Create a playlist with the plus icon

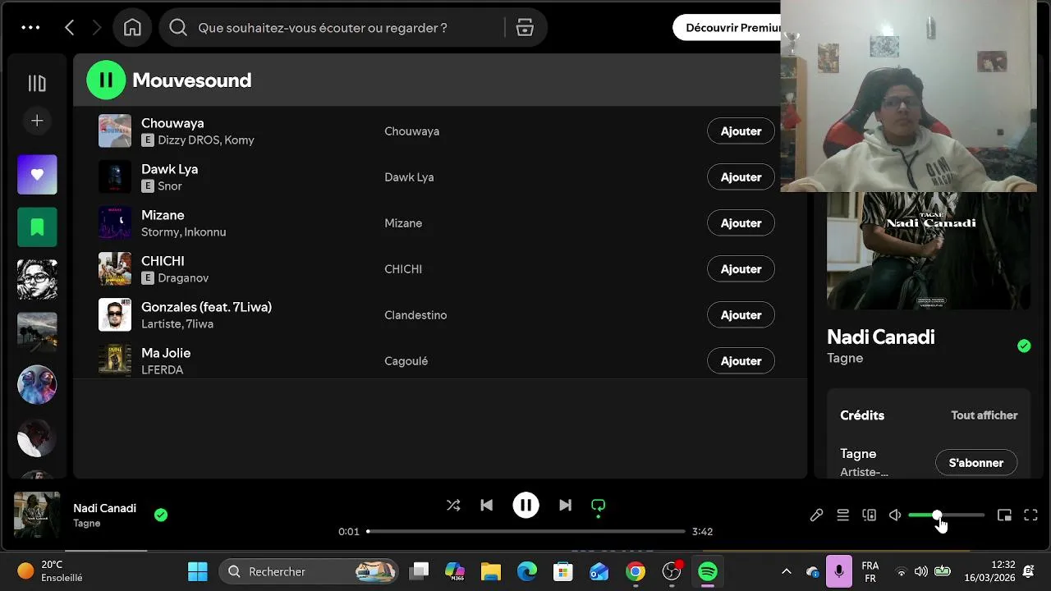point(37,121)
